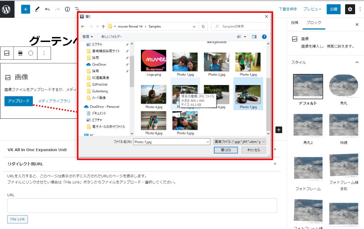Click the redirect URL input field
This screenshot has height=229, width=364.
pyautogui.click(x=142, y=206)
